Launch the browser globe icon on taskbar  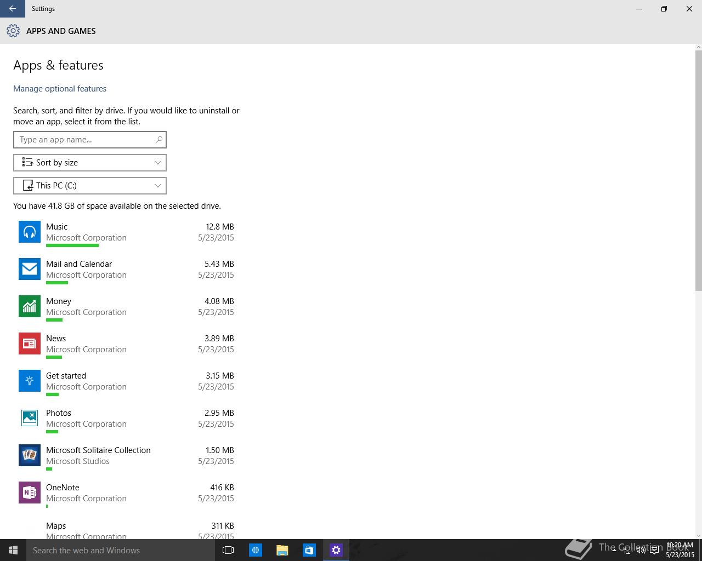(256, 550)
